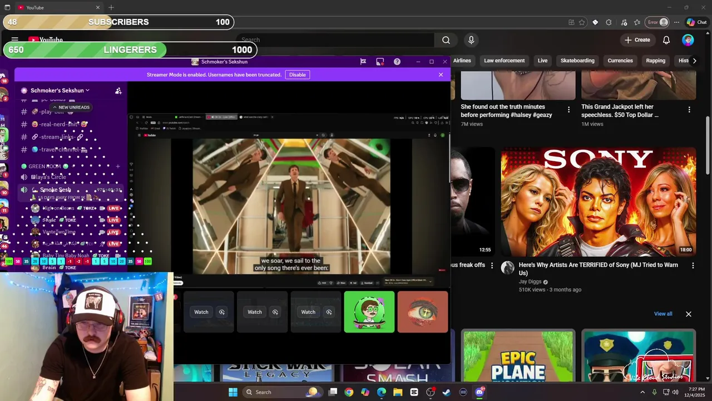
Task: Open File Explorer from taskbar
Action: tap(398, 392)
